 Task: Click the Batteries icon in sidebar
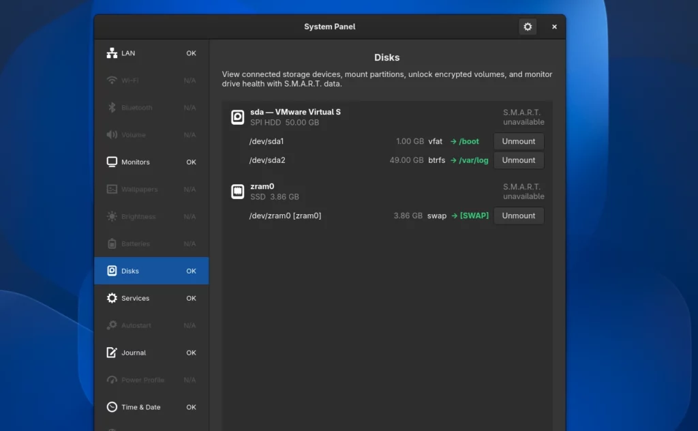pos(112,243)
